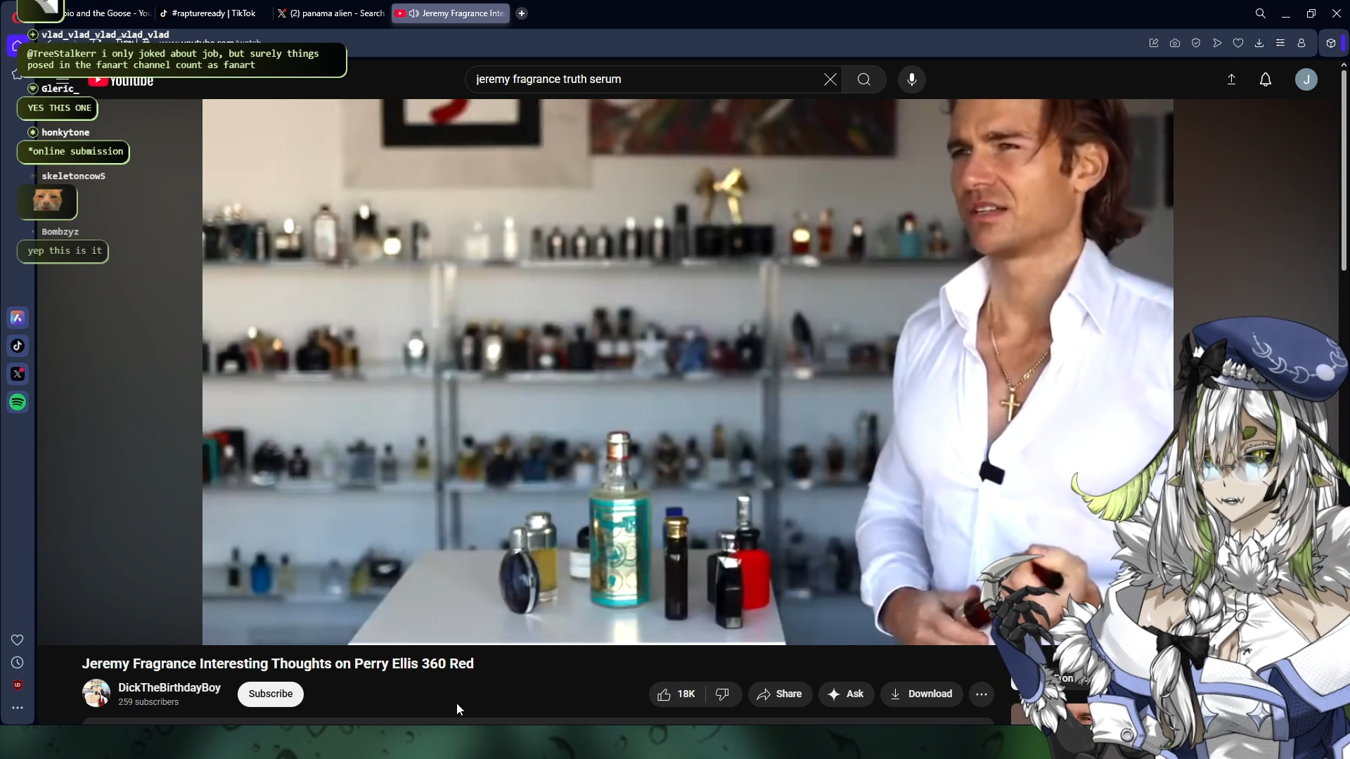Screen dimensions: 1350x759
Task: Open the YouTube account avatar J
Action: tap(1306, 79)
